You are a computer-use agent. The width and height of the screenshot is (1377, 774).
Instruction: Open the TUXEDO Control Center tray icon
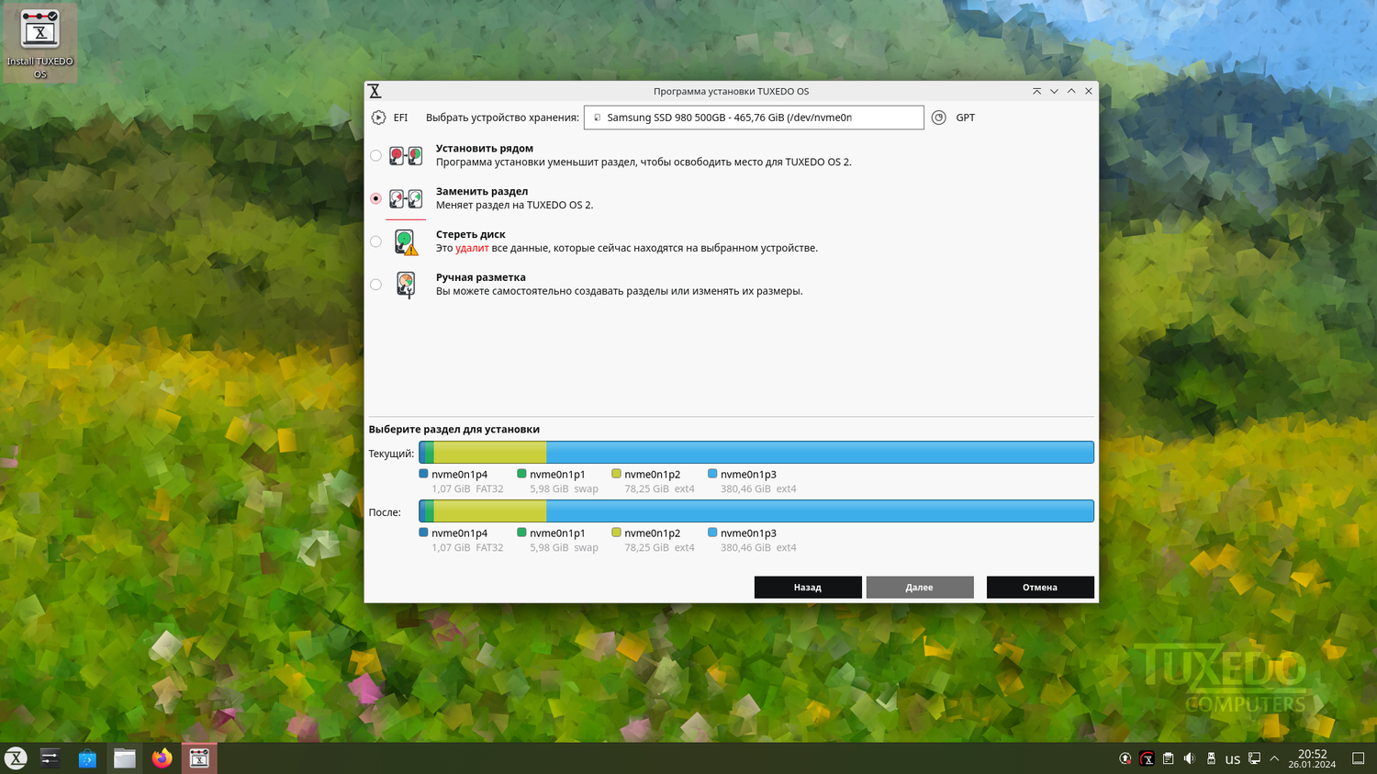point(1147,758)
